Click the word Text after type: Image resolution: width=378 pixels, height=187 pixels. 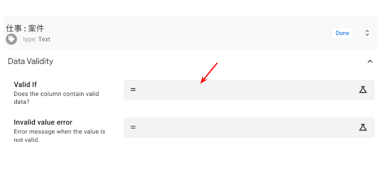[44, 39]
